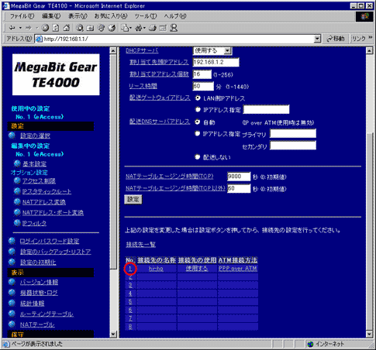Click the 移動 go button

(336, 39)
